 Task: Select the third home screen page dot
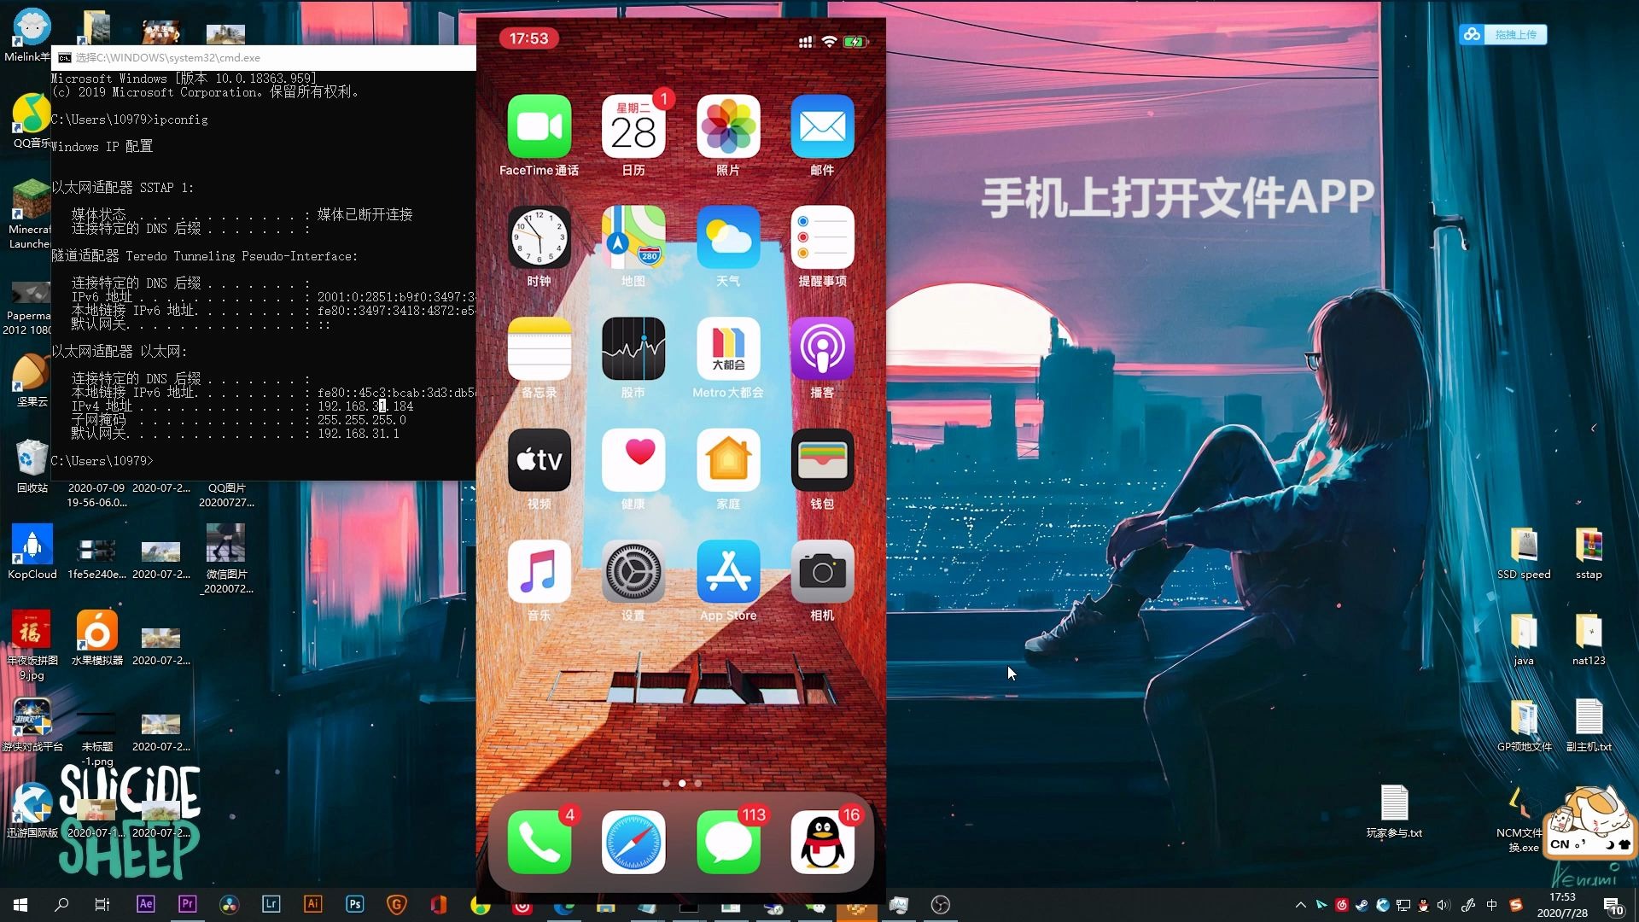tap(698, 783)
